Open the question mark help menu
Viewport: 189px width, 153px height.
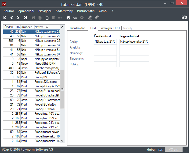(x=112, y=11)
